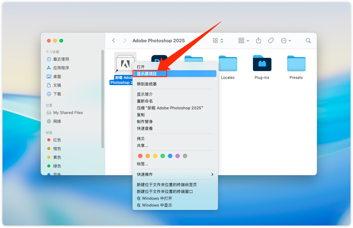Pick the red tag color dot
Viewport: 353px width, 228px height.
[140, 156]
